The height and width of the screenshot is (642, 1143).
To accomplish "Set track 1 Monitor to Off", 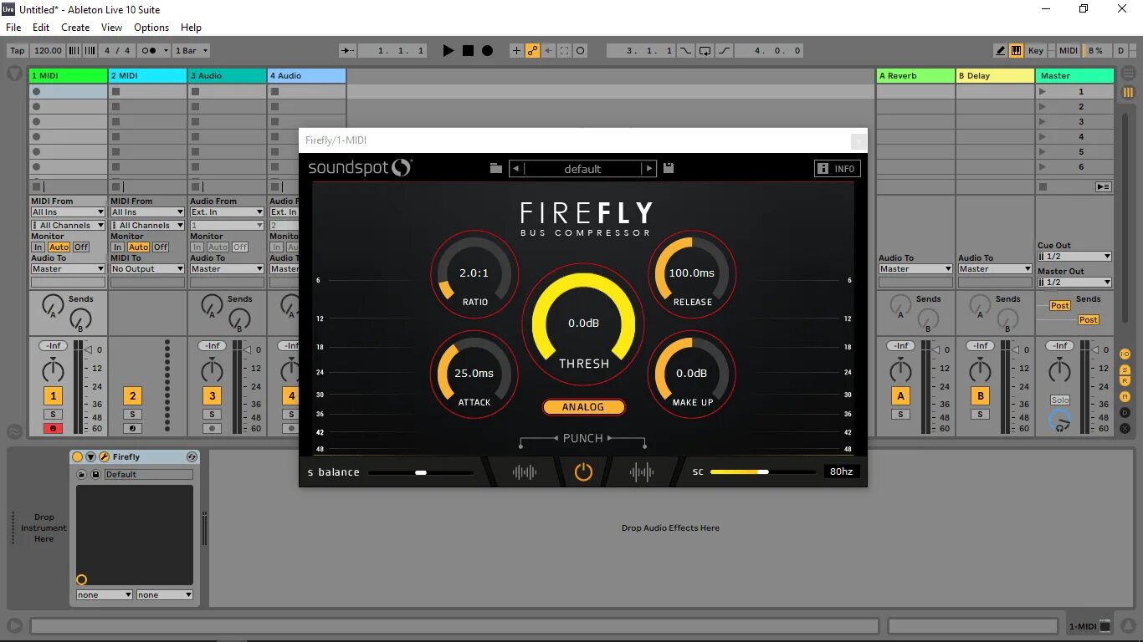I will coord(81,247).
